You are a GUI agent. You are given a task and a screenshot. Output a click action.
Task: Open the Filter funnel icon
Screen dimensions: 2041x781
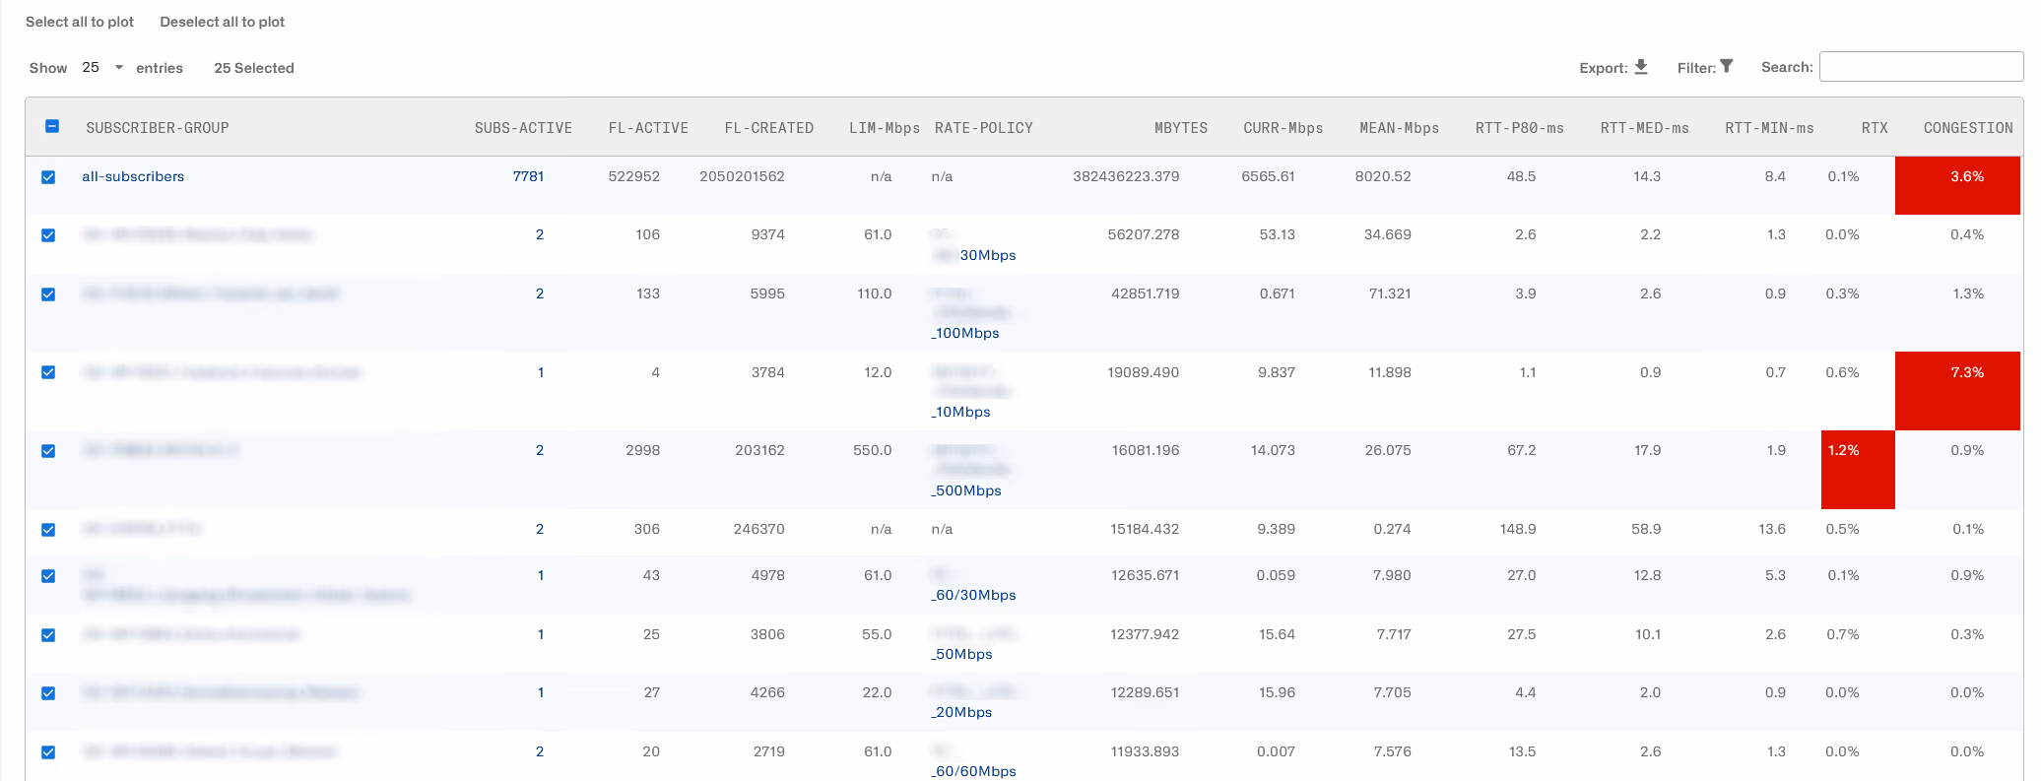click(x=1726, y=66)
